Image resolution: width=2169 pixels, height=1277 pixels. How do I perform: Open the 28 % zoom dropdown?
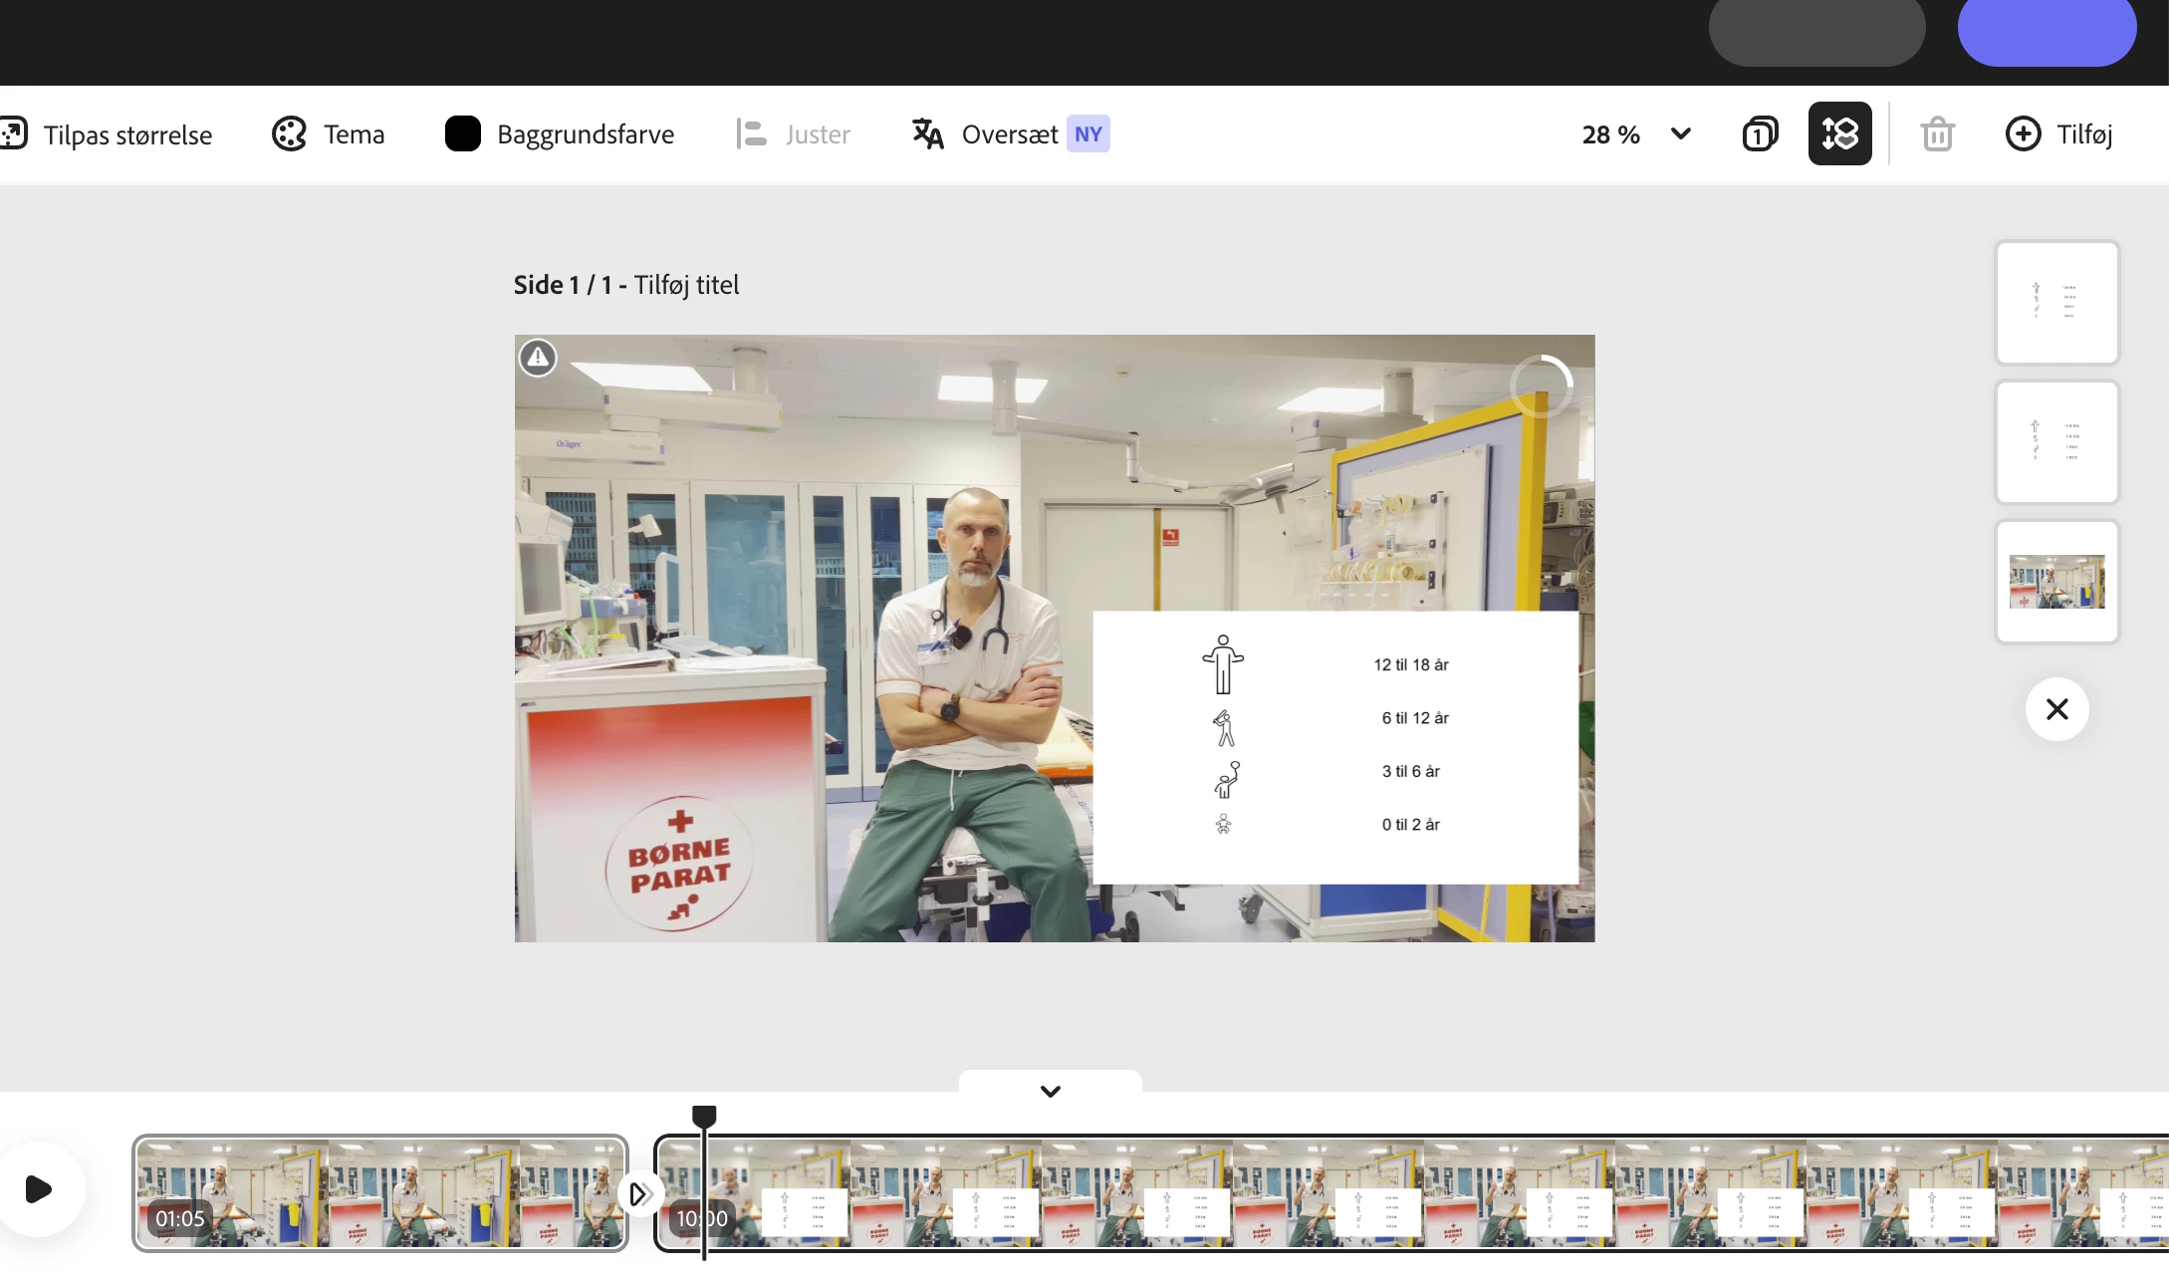coord(1610,134)
